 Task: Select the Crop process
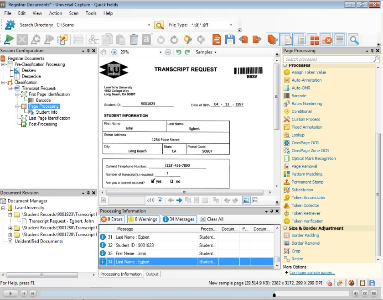pos(296,251)
